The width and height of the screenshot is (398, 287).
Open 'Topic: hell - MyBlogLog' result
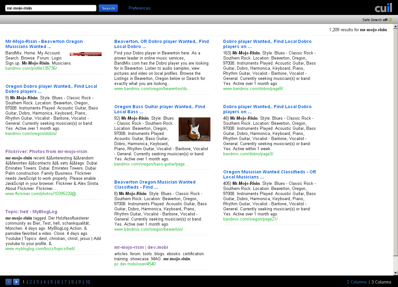31,212
